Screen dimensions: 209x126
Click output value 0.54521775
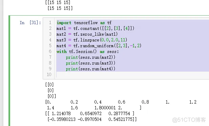tap(121, 119)
